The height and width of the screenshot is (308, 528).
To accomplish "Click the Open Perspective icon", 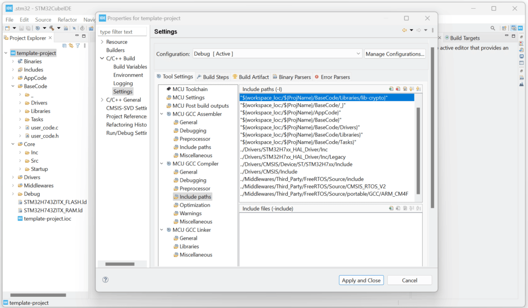I will coord(504,28).
